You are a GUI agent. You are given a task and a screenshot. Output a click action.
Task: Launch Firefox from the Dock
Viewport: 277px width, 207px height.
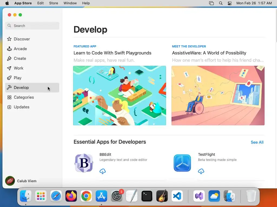click(x=71, y=196)
